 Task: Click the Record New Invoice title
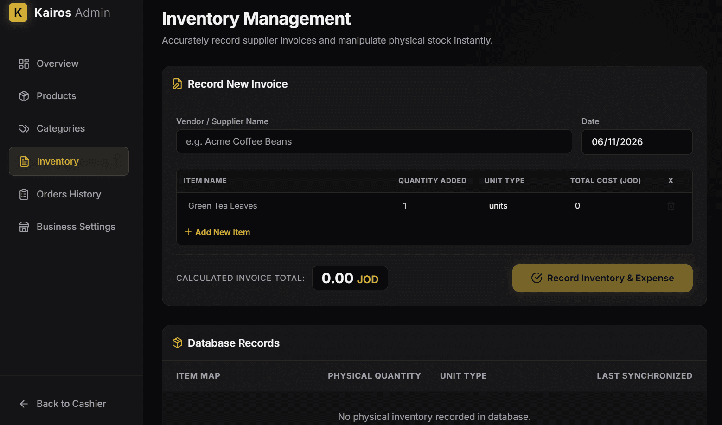click(x=237, y=84)
